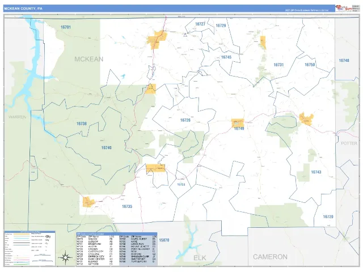The width and height of the screenshot is (363, 272).
Task: Click the compass rose symbol
Action: (66, 257)
